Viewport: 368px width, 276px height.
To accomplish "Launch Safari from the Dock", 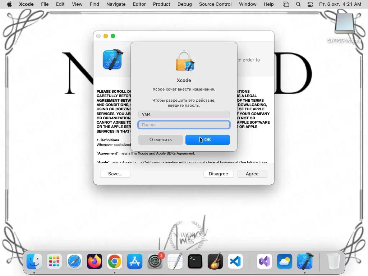I will click(x=74, y=261).
